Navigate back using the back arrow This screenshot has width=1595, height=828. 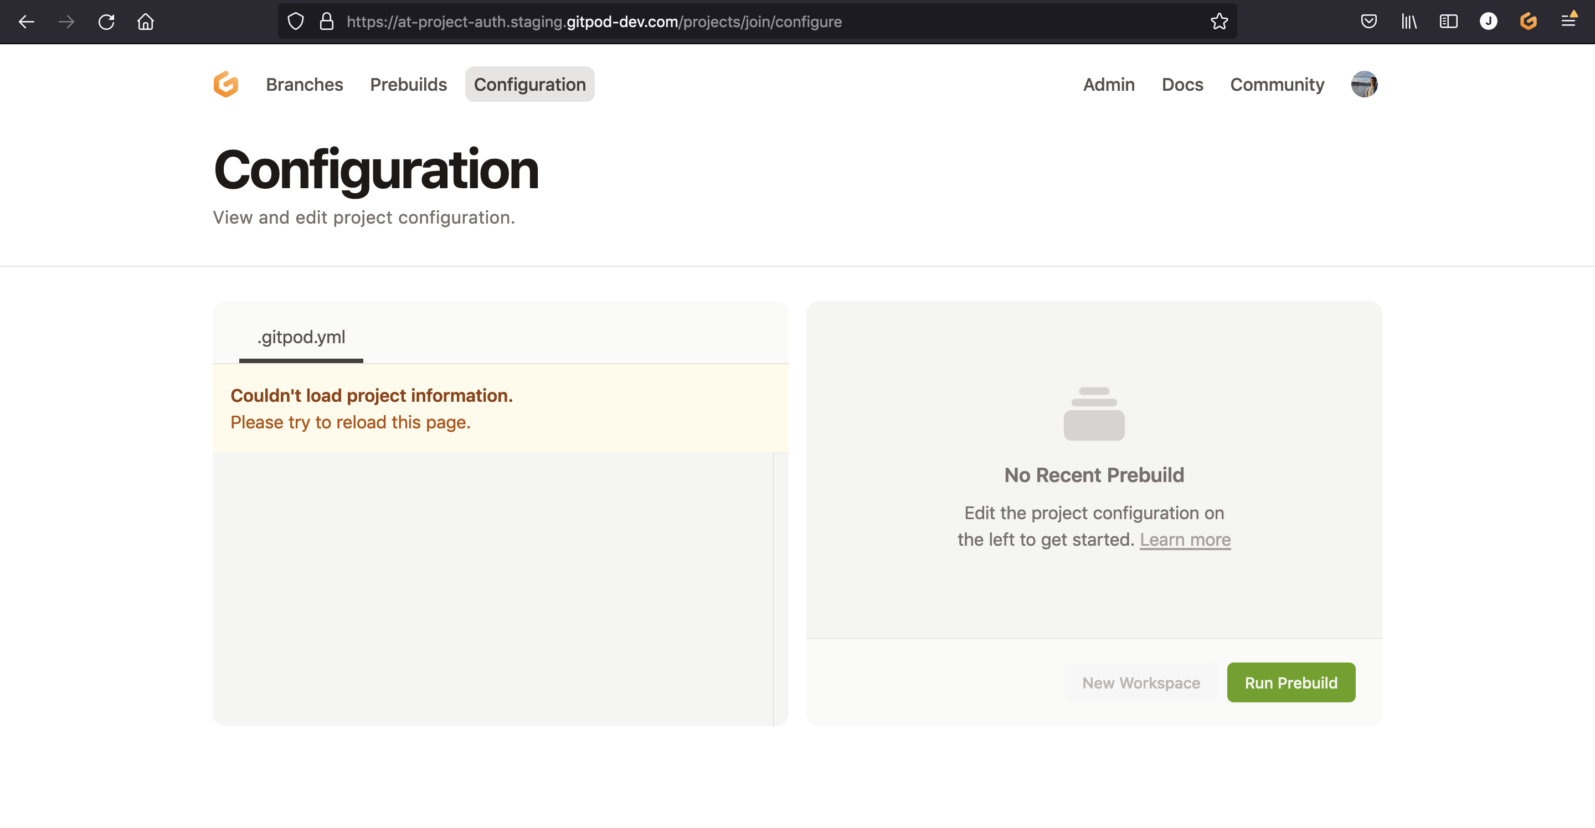26,22
